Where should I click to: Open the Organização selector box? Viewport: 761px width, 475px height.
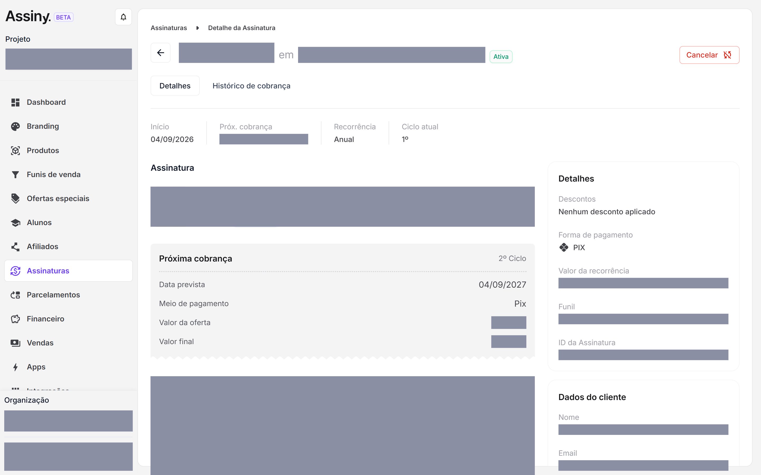click(68, 421)
